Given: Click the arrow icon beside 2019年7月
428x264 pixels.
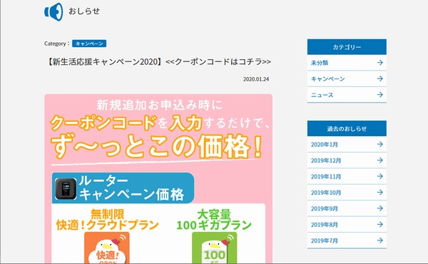Looking at the screenshot, I should [379, 240].
